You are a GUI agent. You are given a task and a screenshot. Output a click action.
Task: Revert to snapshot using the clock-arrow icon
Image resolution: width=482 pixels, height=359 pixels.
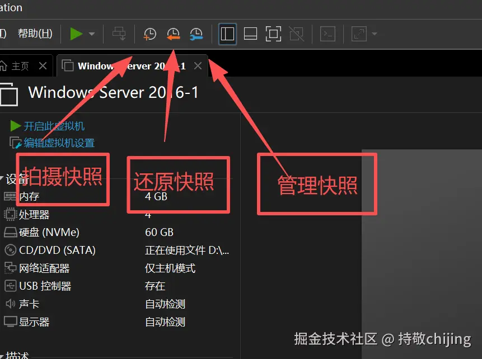click(x=174, y=34)
